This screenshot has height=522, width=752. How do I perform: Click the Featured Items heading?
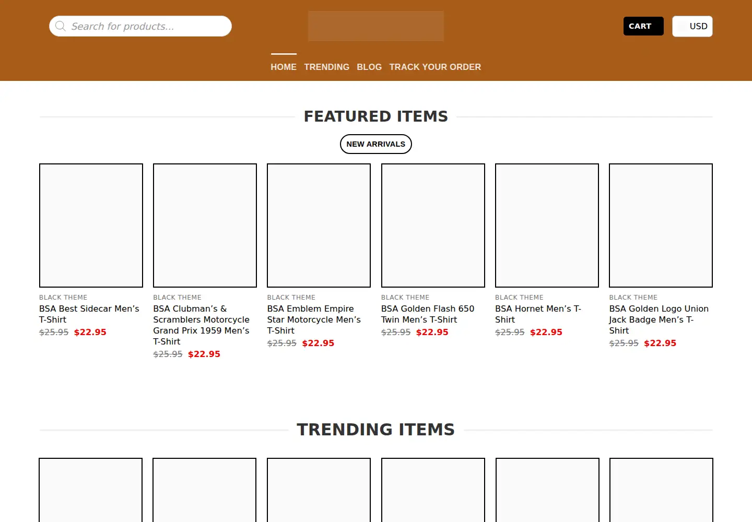click(376, 116)
